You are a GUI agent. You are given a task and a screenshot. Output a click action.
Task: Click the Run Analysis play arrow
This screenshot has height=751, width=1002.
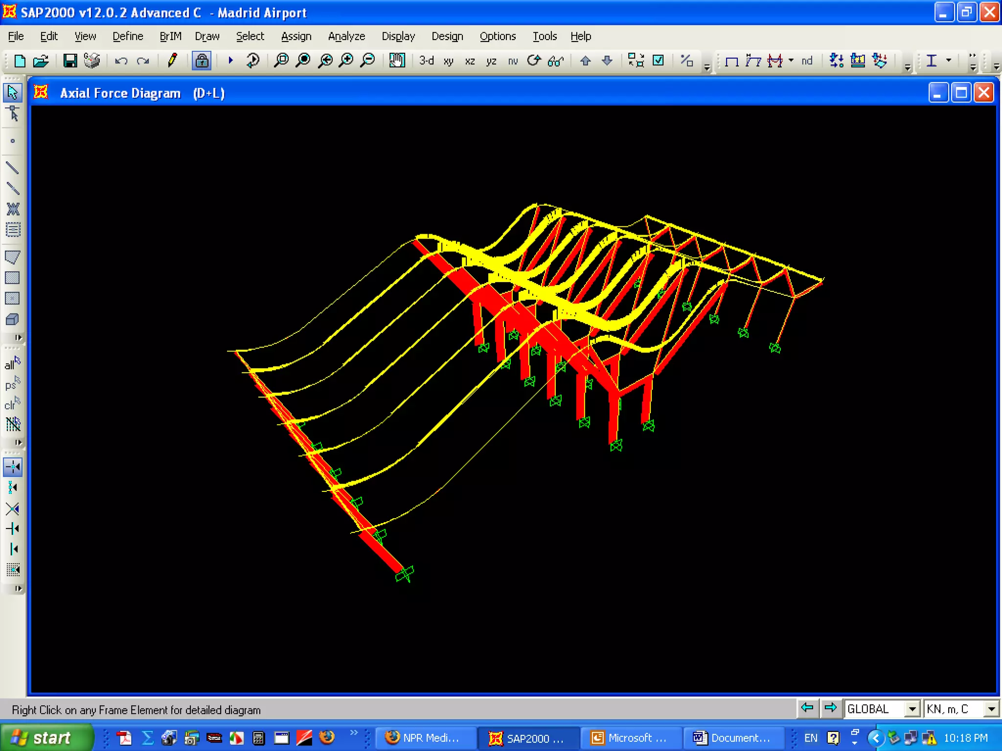[x=231, y=61]
